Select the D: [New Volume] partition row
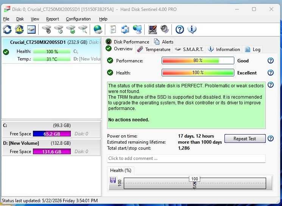This screenshot has height=206, width=282. point(51,147)
